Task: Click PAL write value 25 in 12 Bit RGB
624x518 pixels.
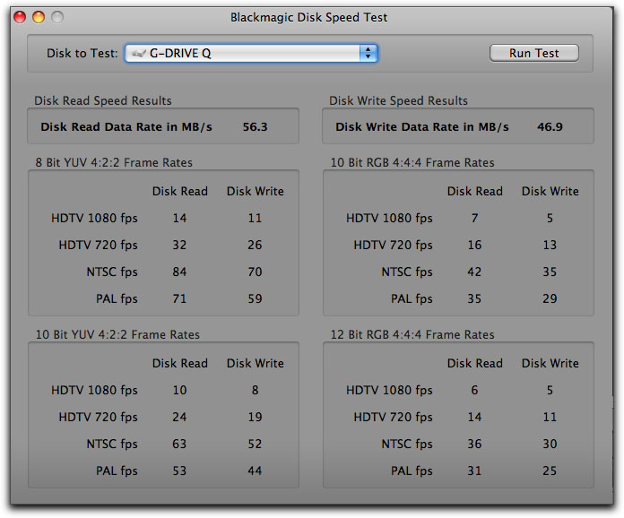Action: (x=550, y=471)
